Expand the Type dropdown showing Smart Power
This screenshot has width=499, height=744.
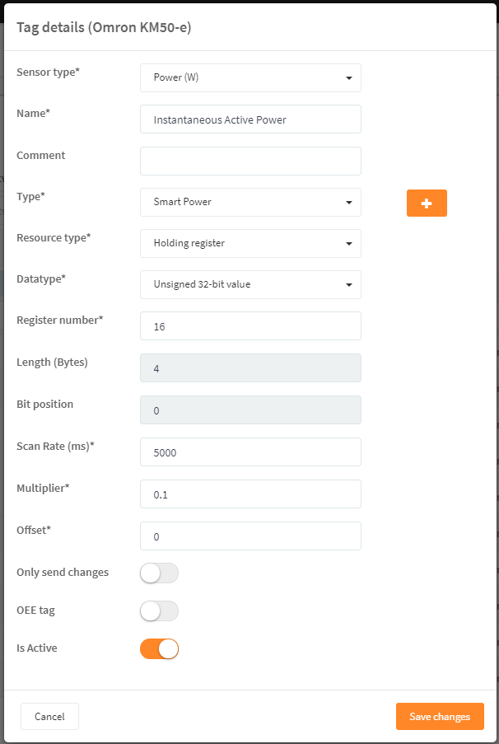click(250, 202)
